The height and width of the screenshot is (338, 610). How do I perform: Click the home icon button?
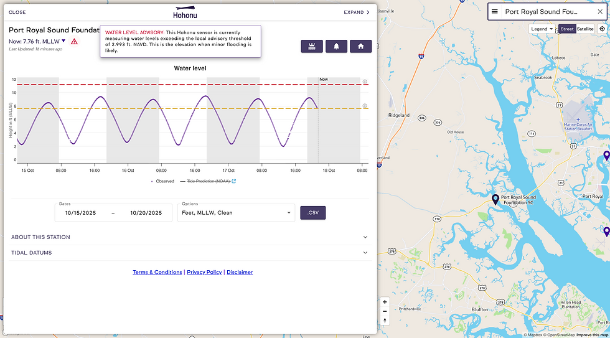(360, 46)
